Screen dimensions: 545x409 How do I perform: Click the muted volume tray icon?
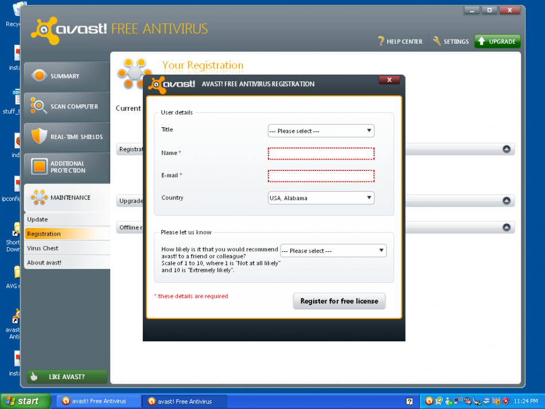(x=468, y=401)
